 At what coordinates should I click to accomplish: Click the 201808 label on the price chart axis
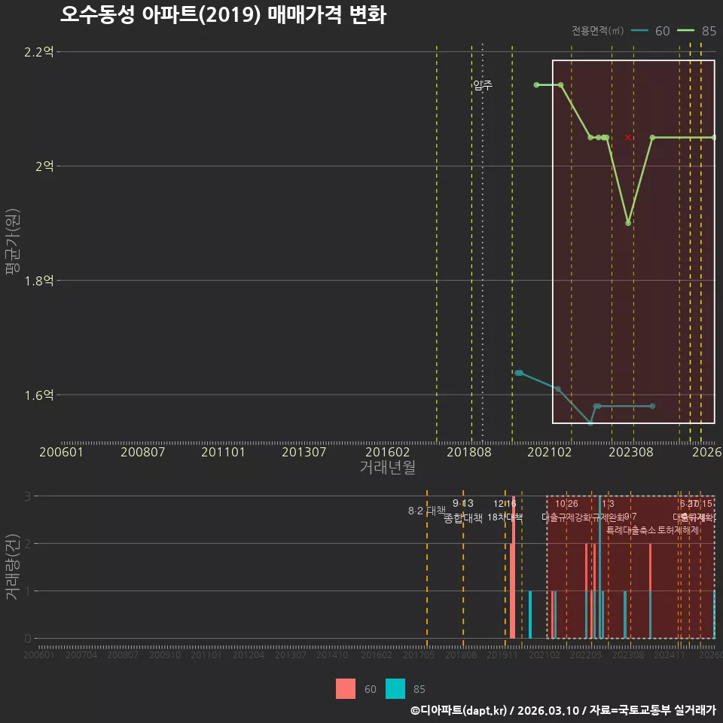click(469, 452)
